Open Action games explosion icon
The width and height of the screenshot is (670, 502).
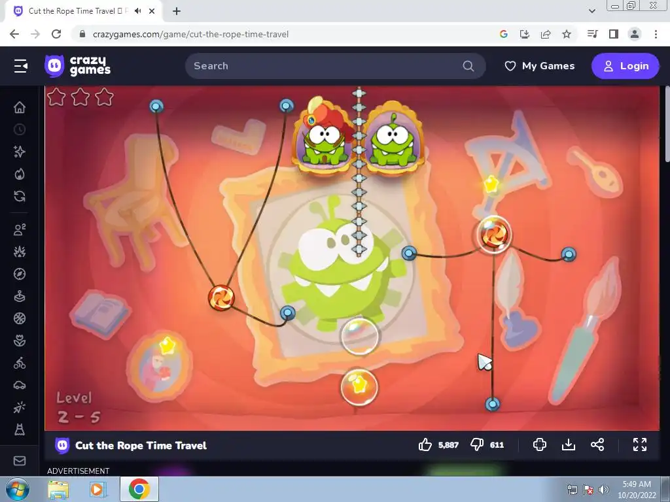pos(20,252)
